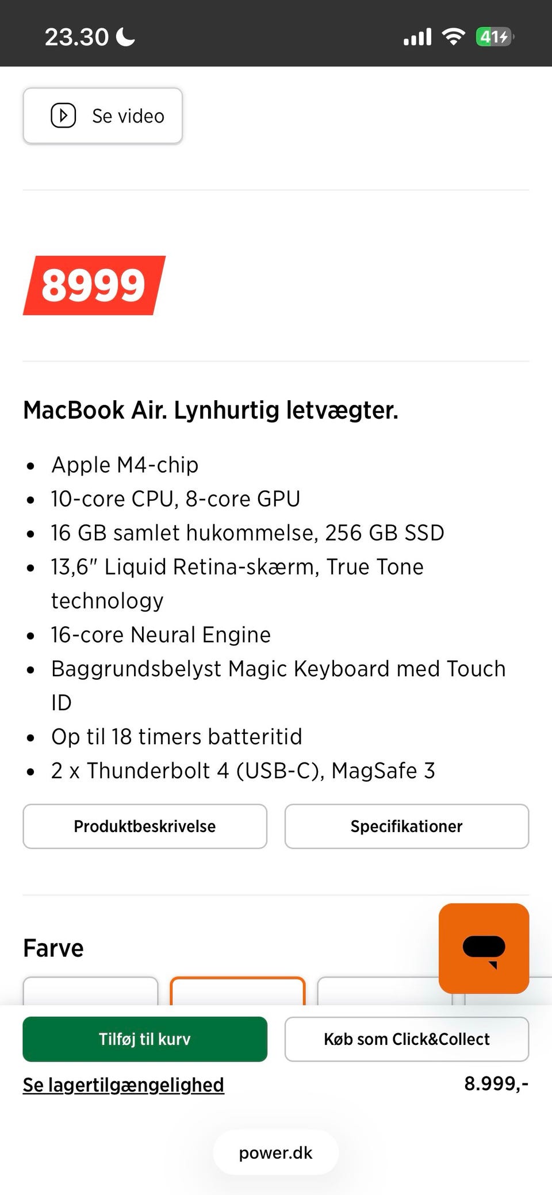Open the Specifikationer section
This screenshot has width=552, height=1195.
[x=407, y=826]
